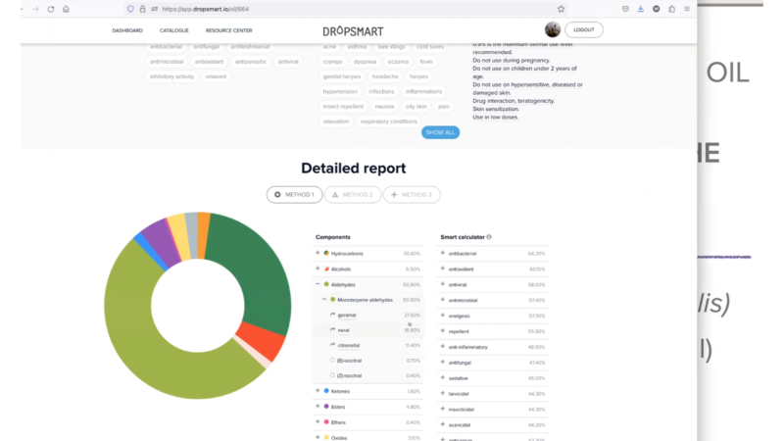
Task: Click the Show All button
Action: click(440, 132)
